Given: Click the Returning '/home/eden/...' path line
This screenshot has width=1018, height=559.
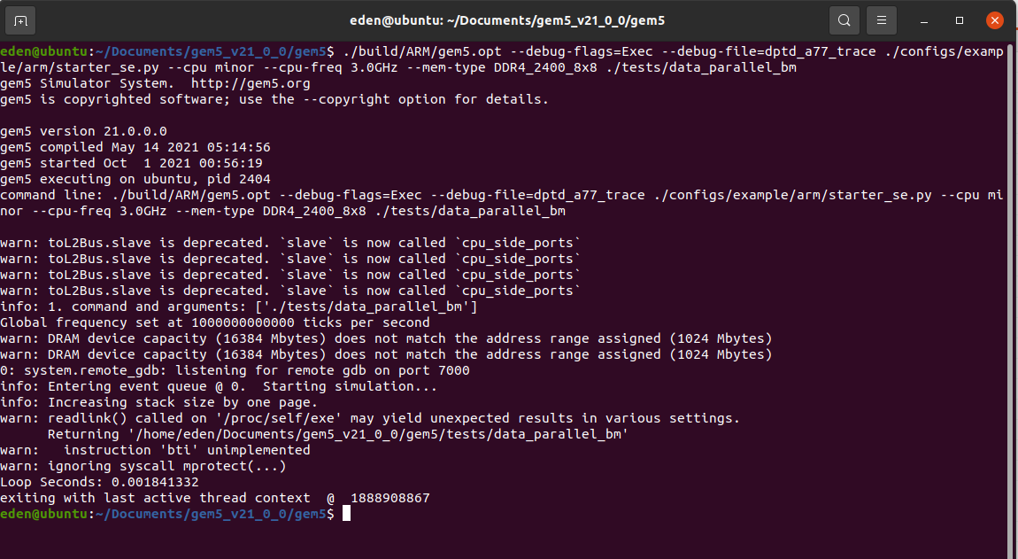Looking at the screenshot, I should click(337, 434).
